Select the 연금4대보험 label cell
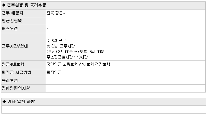This screenshot has width=208, height=117. click(x=23, y=65)
